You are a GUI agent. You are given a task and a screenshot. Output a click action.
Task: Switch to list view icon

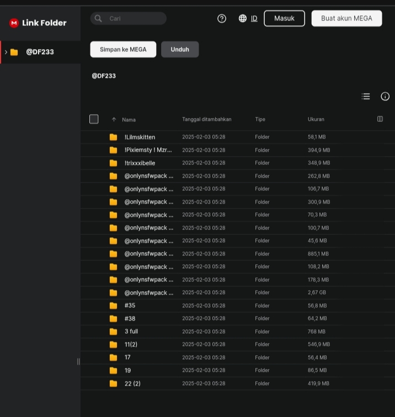pos(366,97)
